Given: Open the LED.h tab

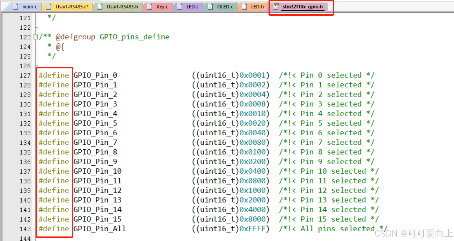Looking at the screenshot, I should (253, 7).
